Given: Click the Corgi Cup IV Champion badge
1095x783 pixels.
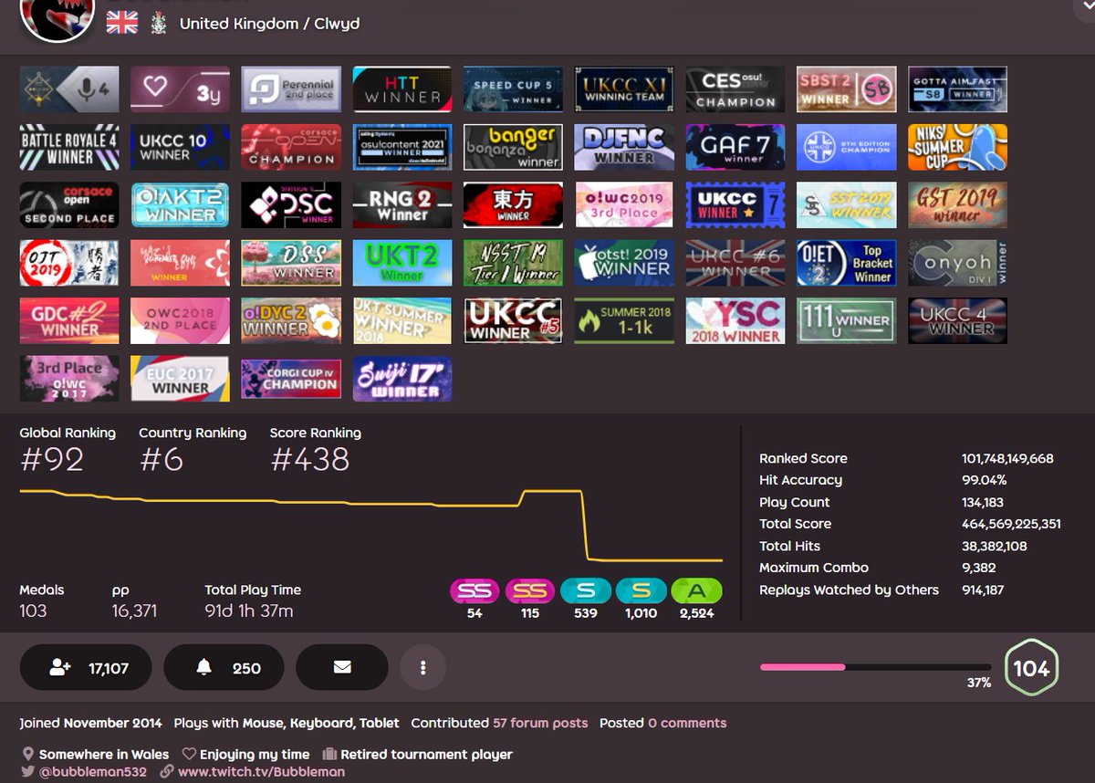Looking at the screenshot, I should pos(291,379).
